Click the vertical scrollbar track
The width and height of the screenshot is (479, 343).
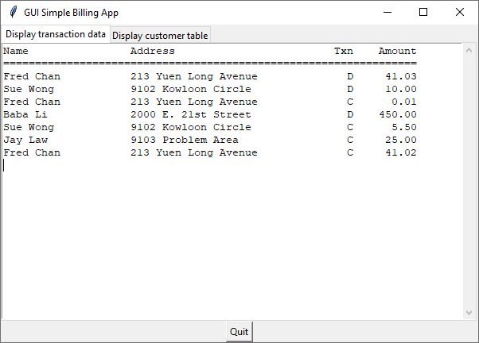point(469,181)
